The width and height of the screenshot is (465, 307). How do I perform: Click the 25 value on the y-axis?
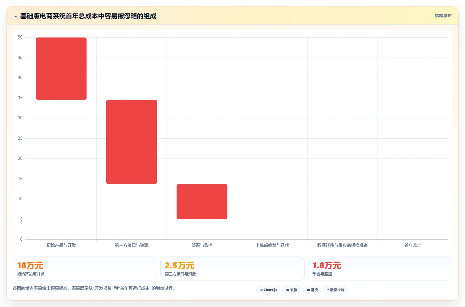coord(20,138)
